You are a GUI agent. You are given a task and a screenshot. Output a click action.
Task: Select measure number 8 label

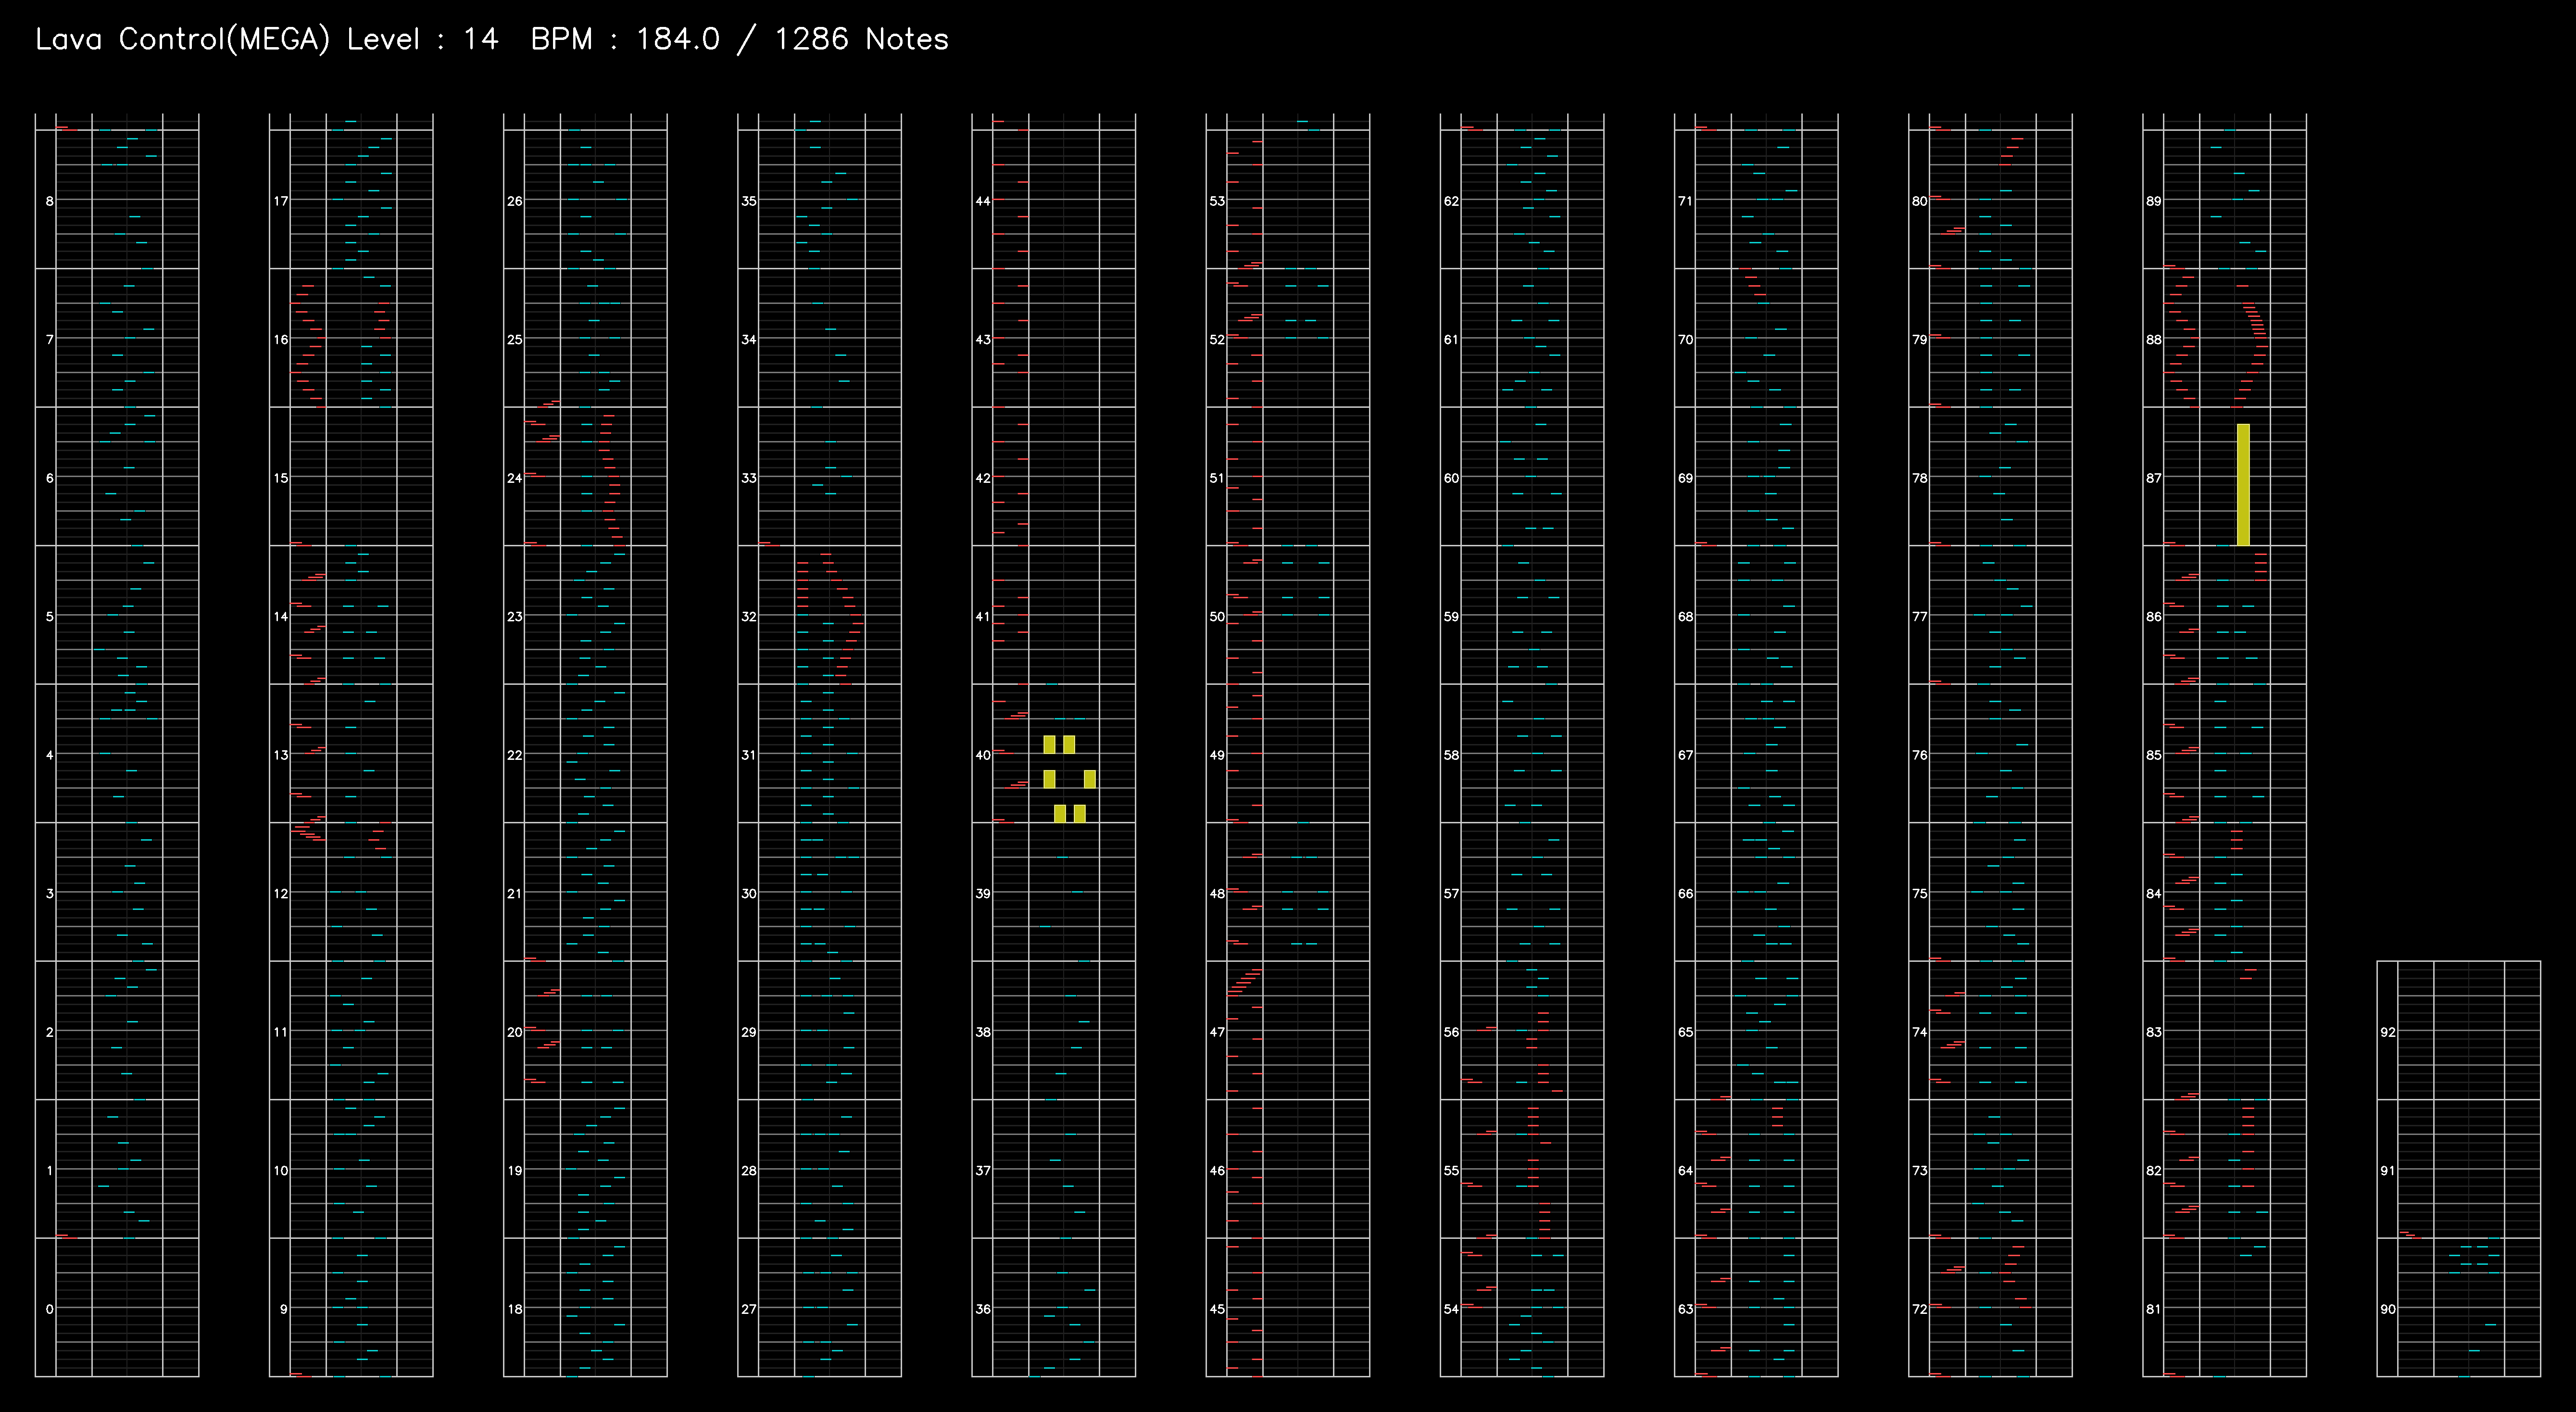tap(49, 201)
